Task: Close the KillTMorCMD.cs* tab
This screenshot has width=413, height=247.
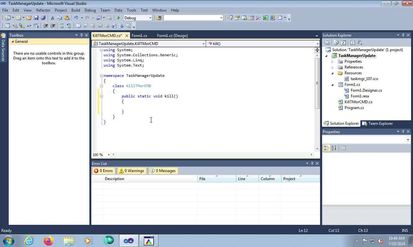Action: click(127, 36)
